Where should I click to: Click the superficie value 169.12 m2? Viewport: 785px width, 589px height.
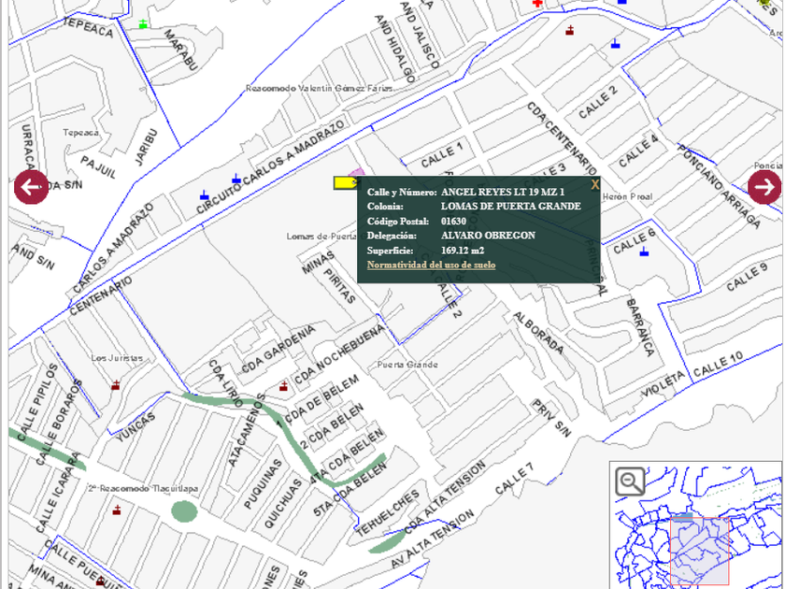(x=463, y=251)
